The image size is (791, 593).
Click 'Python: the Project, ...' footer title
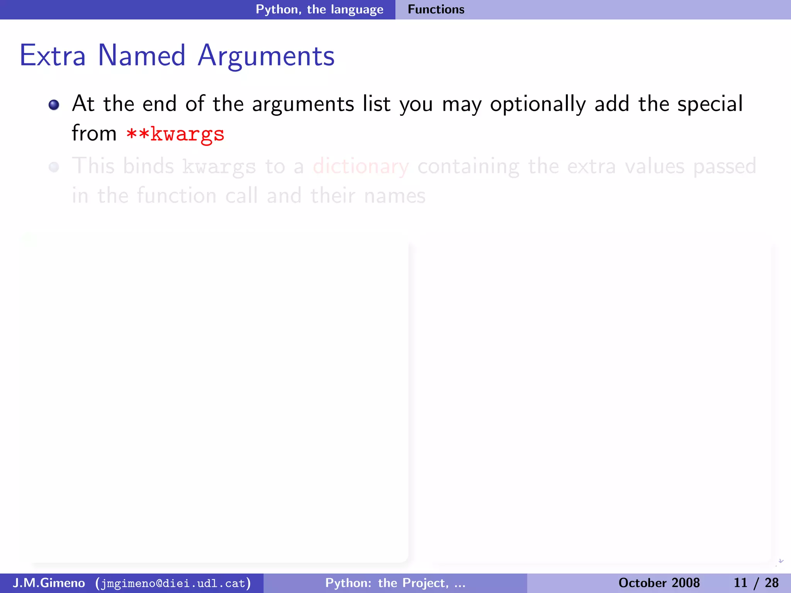395,583
